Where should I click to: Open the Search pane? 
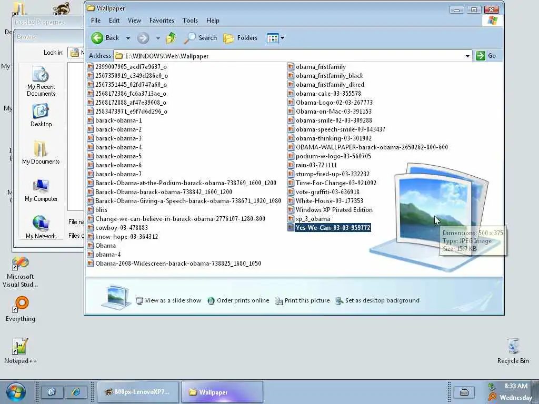pyautogui.click(x=200, y=38)
